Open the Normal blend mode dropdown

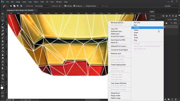(x=158, y=19)
